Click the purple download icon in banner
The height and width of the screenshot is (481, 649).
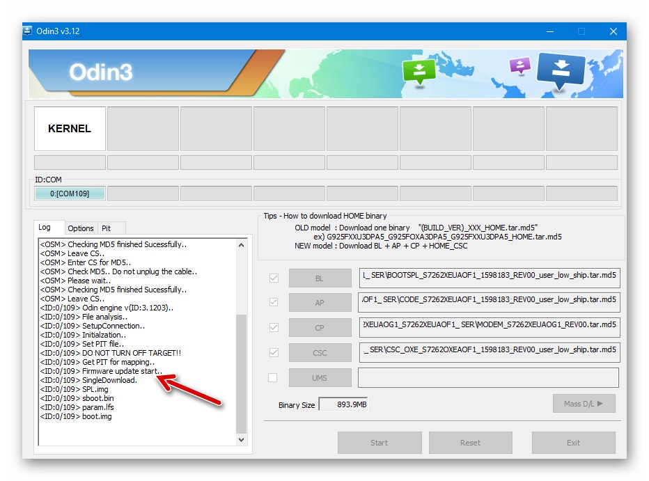(x=520, y=65)
